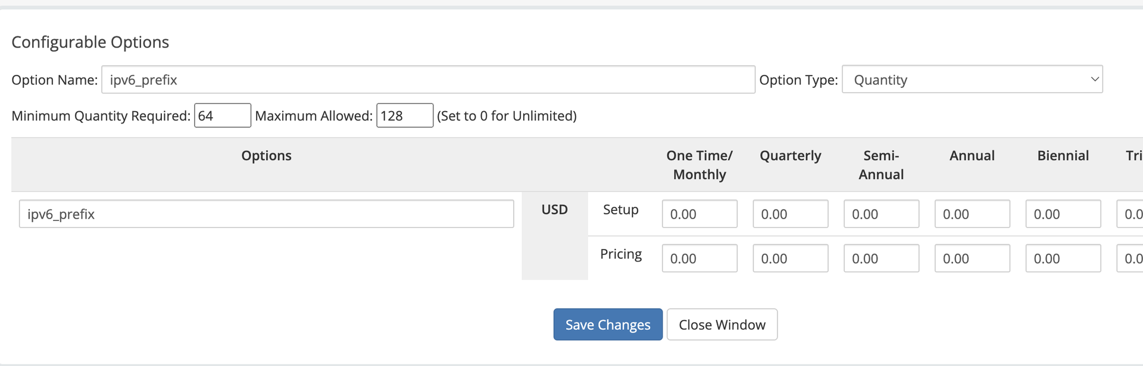Viewport: 1143px width, 366px height.
Task: Edit Pricing Quarterly field
Action: coord(791,258)
